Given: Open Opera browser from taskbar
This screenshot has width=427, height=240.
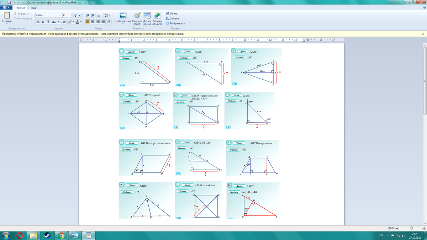Looking at the screenshot, I should pos(20,235).
